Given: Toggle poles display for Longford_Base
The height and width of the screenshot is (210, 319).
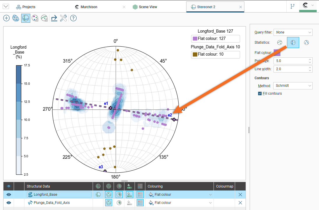Looking at the screenshot, I should [109, 195].
